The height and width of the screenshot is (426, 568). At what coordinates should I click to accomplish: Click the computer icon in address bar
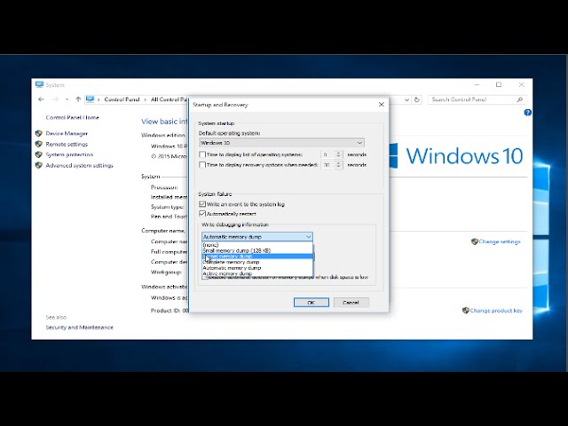pos(91,99)
